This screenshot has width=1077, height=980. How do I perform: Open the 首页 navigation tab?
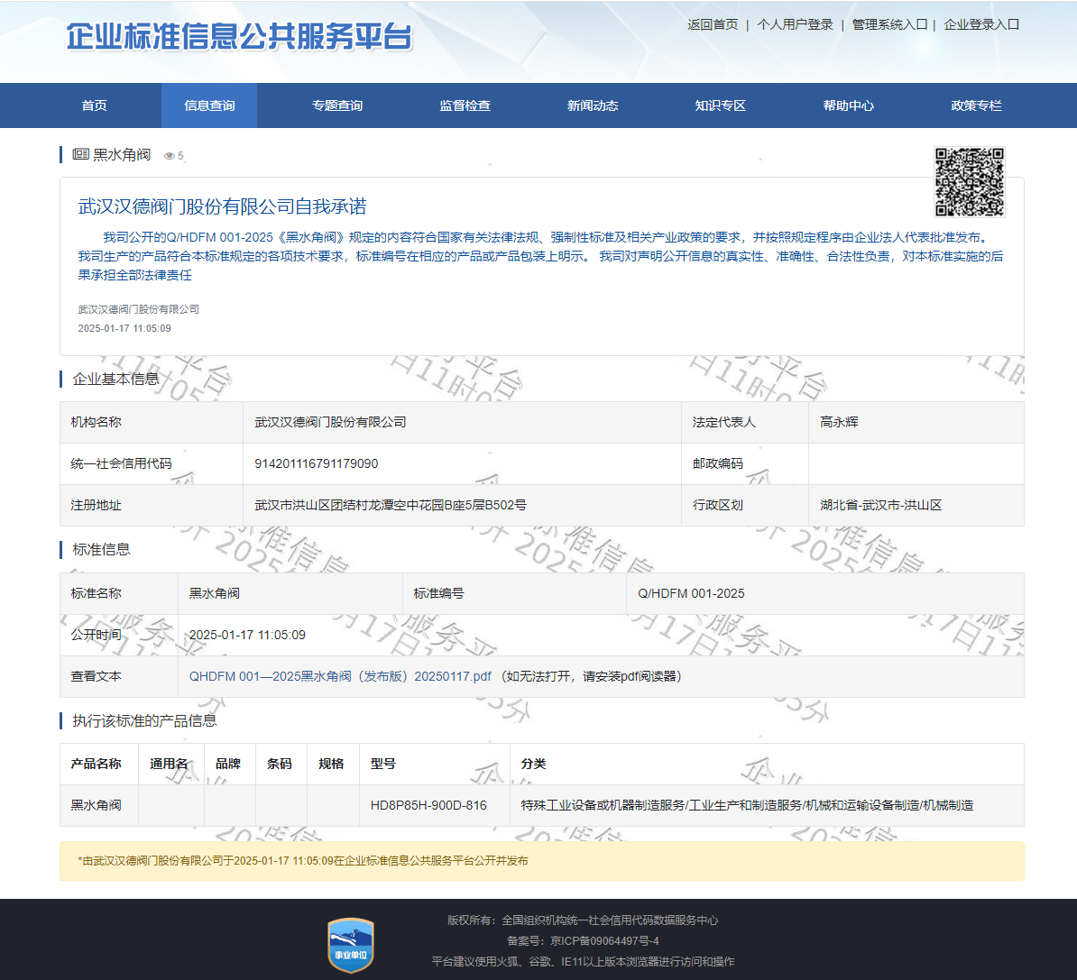pyautogui.click(x=95, y=105)
